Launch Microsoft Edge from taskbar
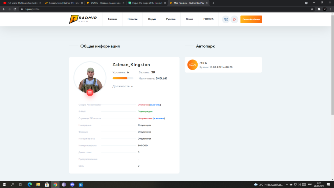Image resolution: width=334 pixels, height=188 pixels. point(29,185)
